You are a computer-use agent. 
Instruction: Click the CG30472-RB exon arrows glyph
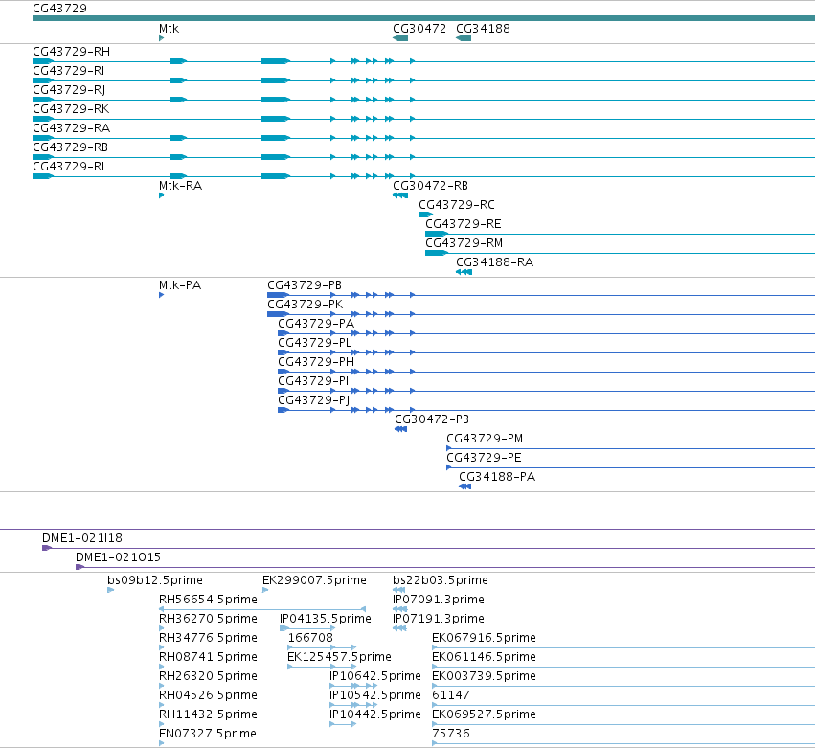click(x=400, y=195)
